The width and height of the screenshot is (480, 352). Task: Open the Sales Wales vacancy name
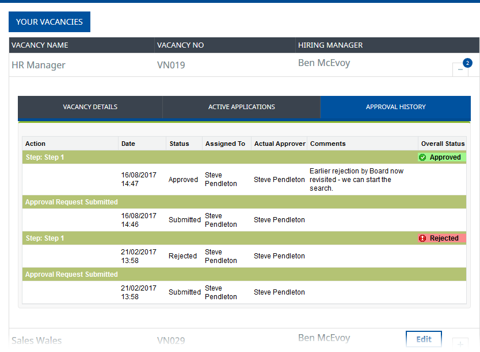tap(37, 341)
